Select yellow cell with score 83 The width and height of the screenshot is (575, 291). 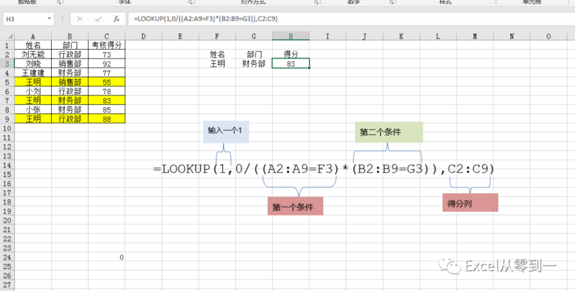click(x=107, y=101)
